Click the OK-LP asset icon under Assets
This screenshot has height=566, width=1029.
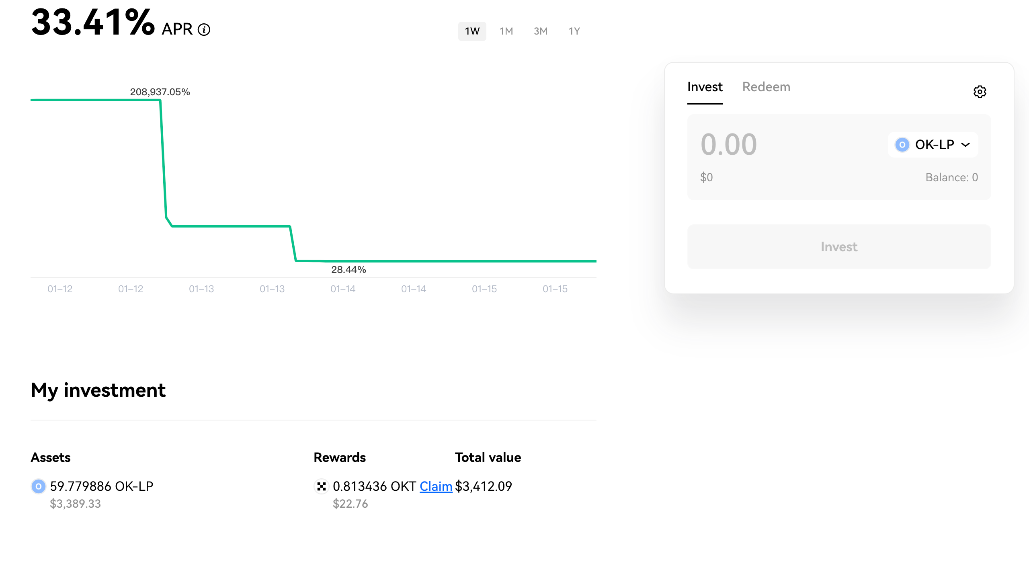39,486
